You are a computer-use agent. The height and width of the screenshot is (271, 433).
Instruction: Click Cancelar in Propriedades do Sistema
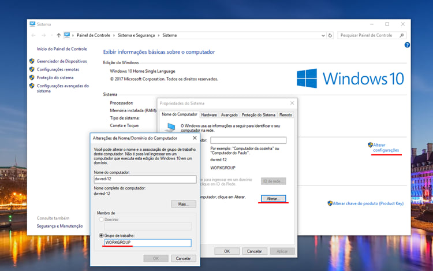[x=255, y=251]
